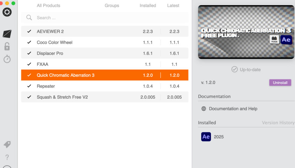The width and height of the screenshot is (295, 168).
Task: Click latest version 1.0.4 of Repeater
Action: [x=174, y=86]
